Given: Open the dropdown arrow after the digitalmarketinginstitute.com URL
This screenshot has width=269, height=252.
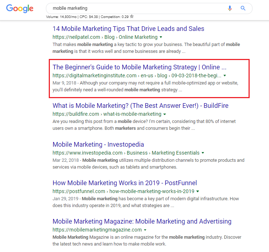Looking at the screenshot, I should pyautogui.click(x=225, y=76).
